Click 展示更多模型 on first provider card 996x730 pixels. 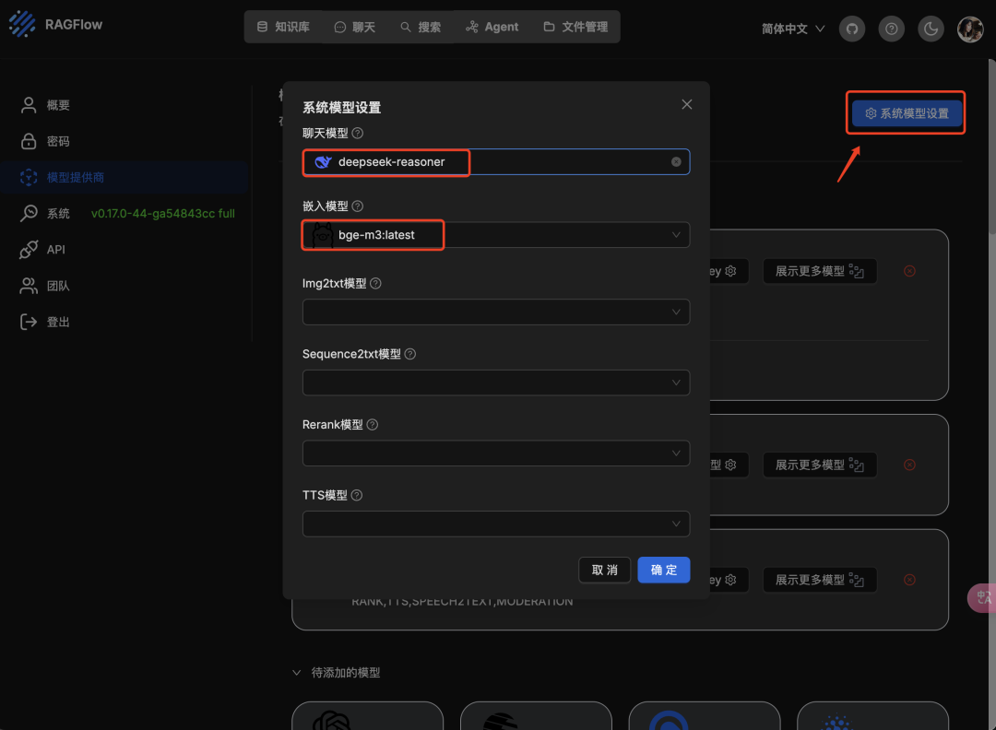point(820,271)
